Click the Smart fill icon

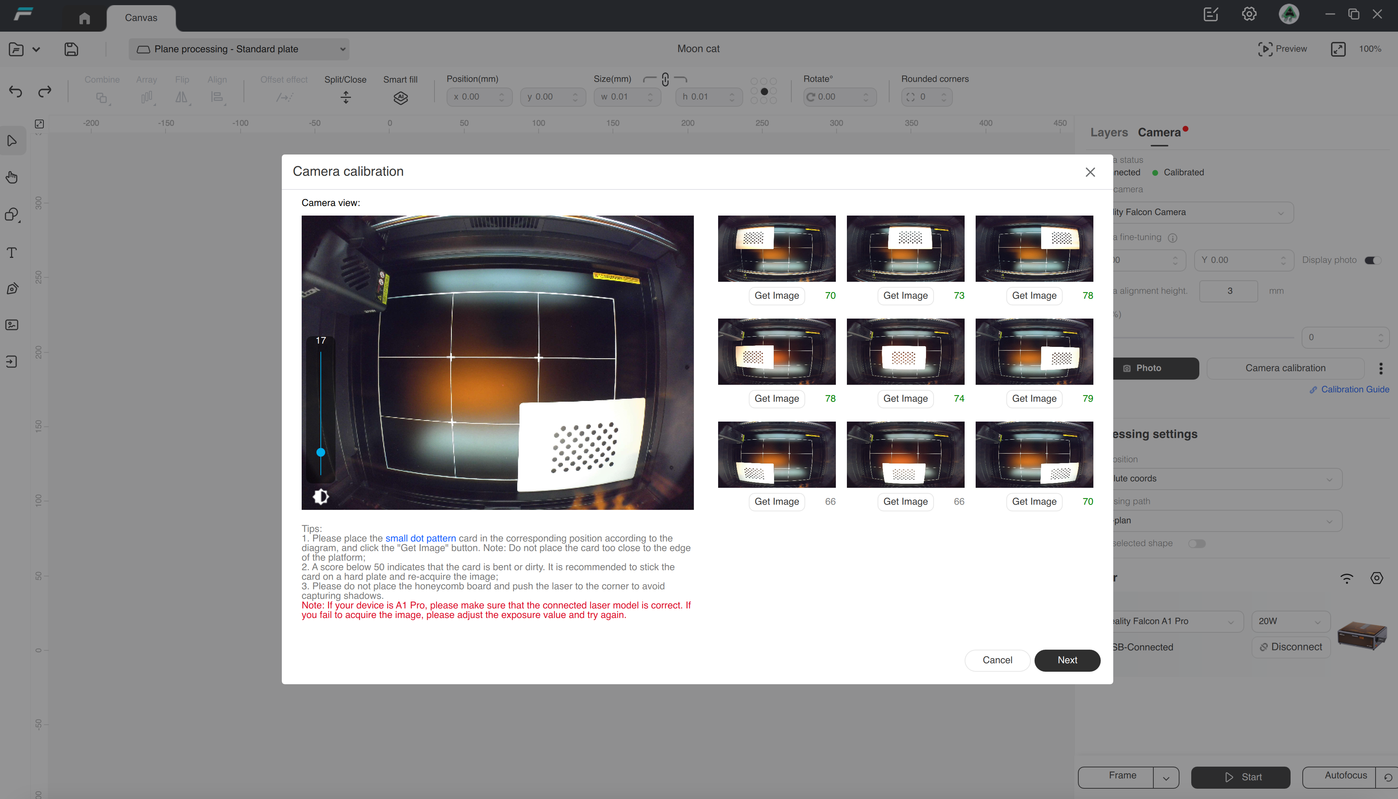[x=401, y=98]
